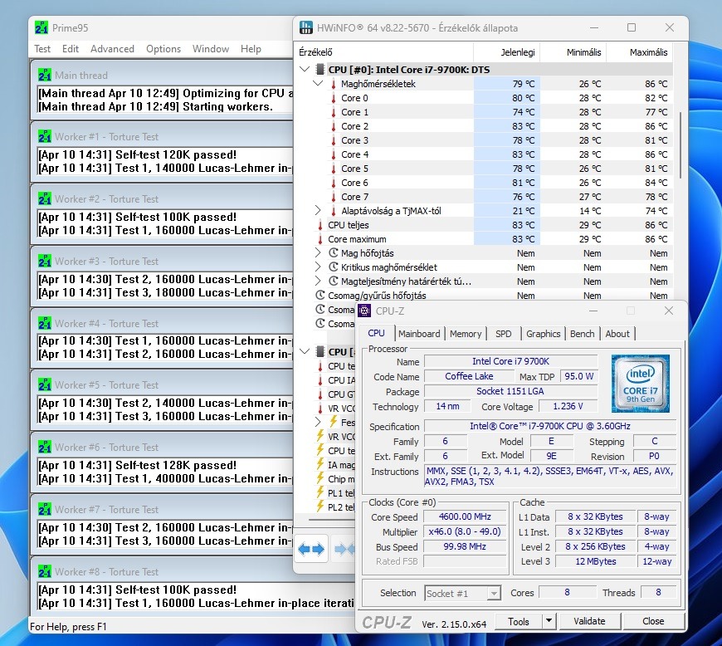Click the Worker #2 Torture Test icon
The width and height of the screenshot is (722, 646).
click(45, 199)
